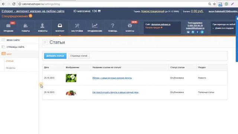Click the Название ссылки на статью column header
The height and width of the screenshot is (134, 238).
pyautogui.click(x=107, y=67)
